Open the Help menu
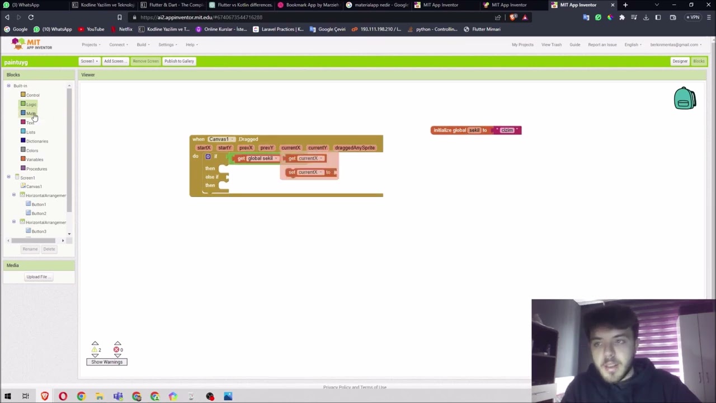716x403 pixels. [191, 45]
